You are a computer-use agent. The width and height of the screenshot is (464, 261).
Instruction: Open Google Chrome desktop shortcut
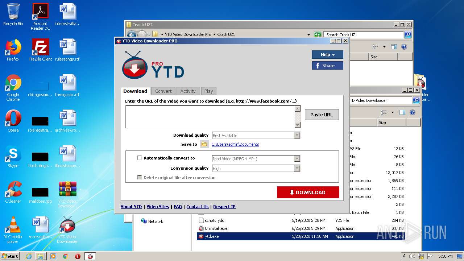(13, 88)
